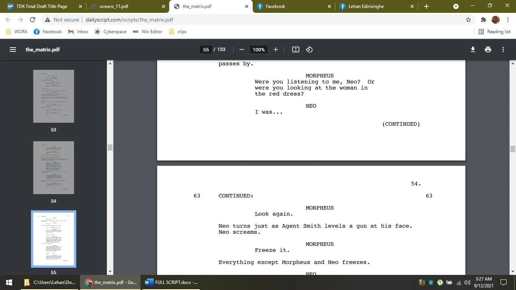
Task: Click the main document scrollbar thumb
Action: point(513,149)
